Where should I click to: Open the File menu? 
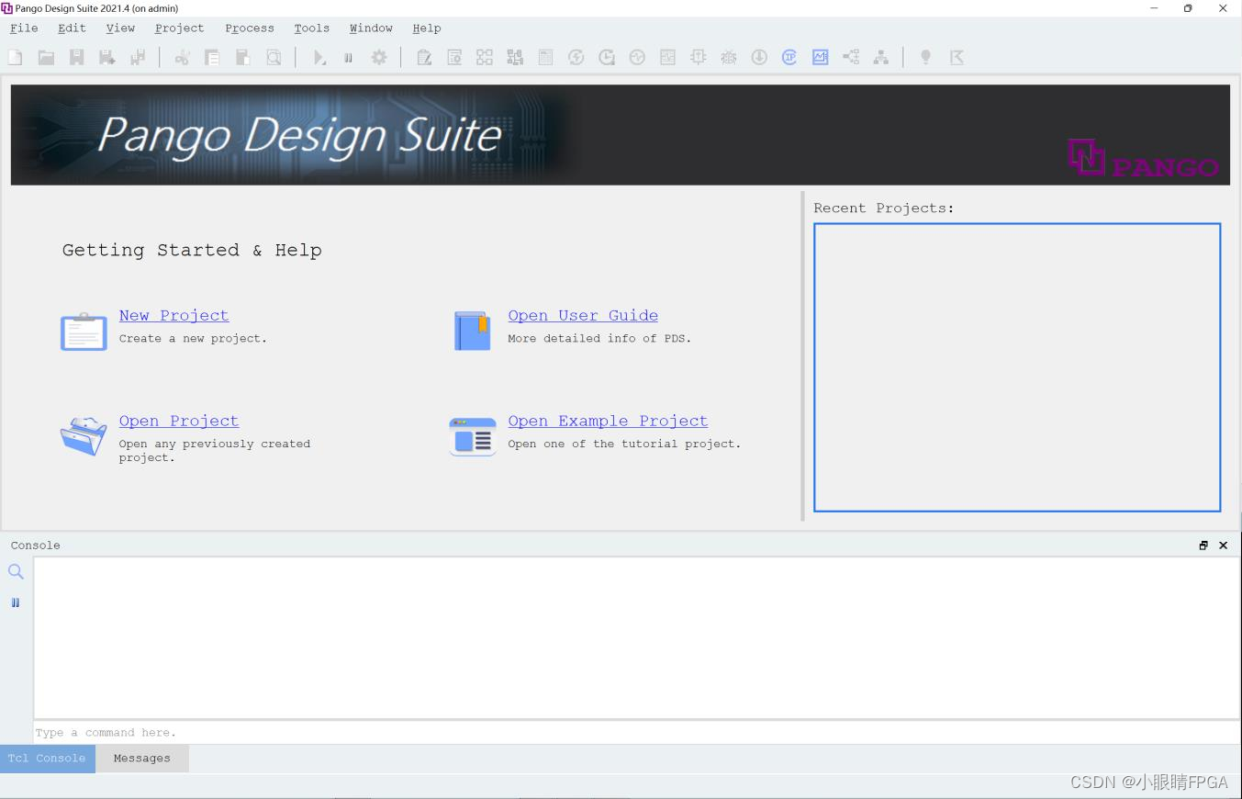(x=25, y=28)
